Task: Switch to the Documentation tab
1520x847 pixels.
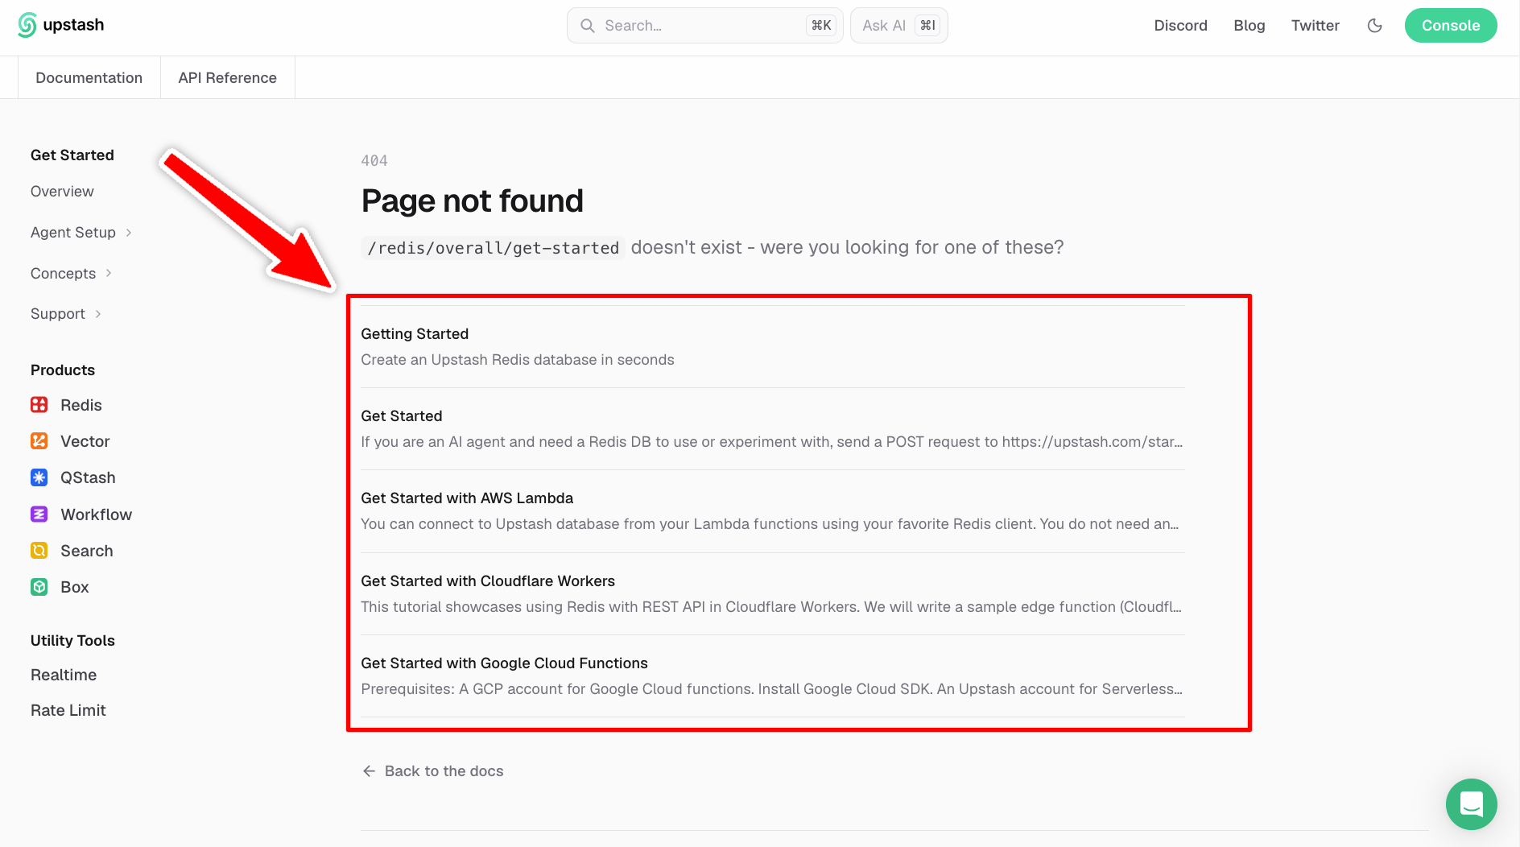Action: 89,78
